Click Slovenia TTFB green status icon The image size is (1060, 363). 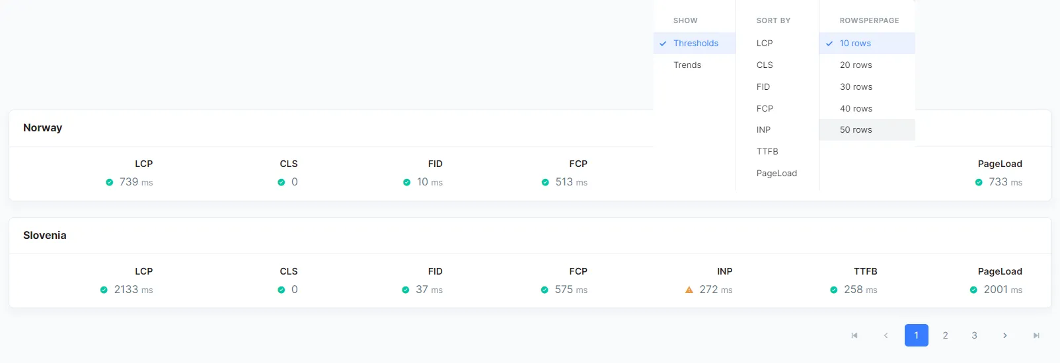[x=834, y=290]
